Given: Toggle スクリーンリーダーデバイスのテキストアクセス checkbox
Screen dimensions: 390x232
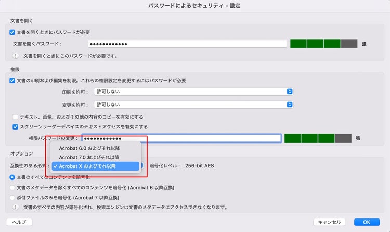Looking at the screenshot, I should tap(16, 127).
